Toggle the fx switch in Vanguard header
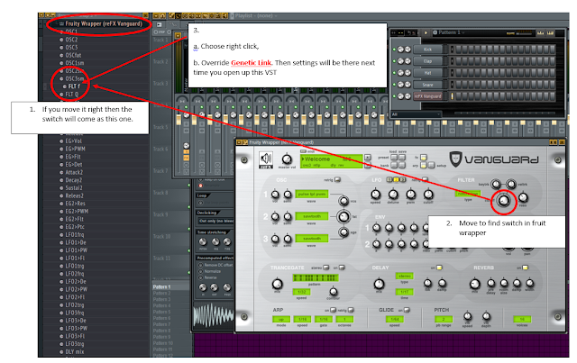577x363 pixels. pyautogui.click(x=424, y=158)
